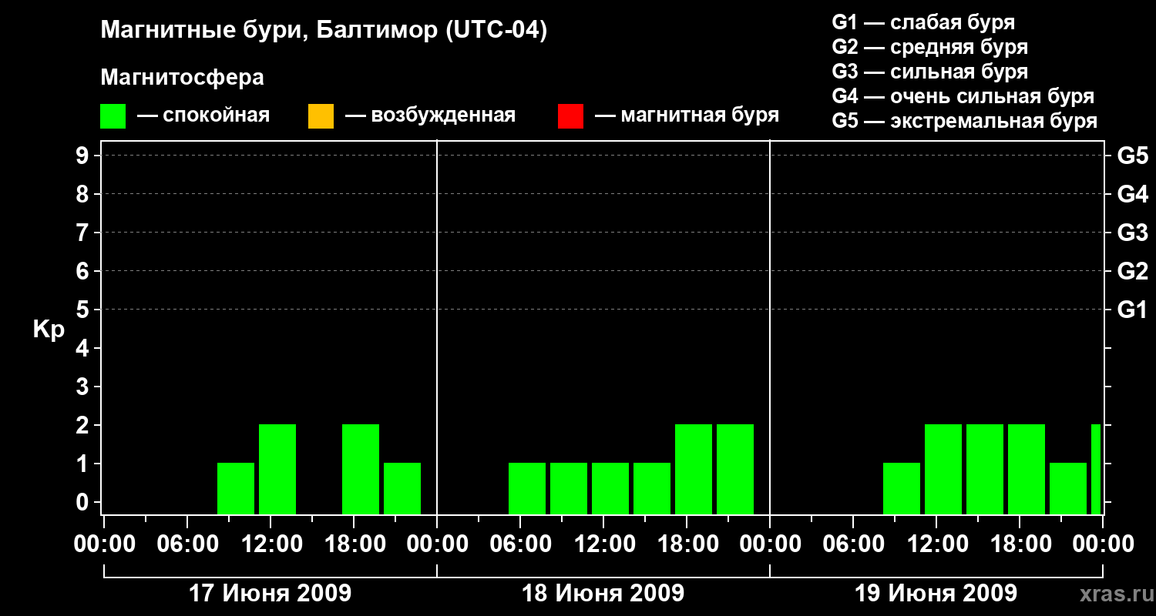Image resolution: width=1156 pixels, height=616 pixels.
Task: Click the G3 label on the right axis
Action: [x=1132, y=233]
